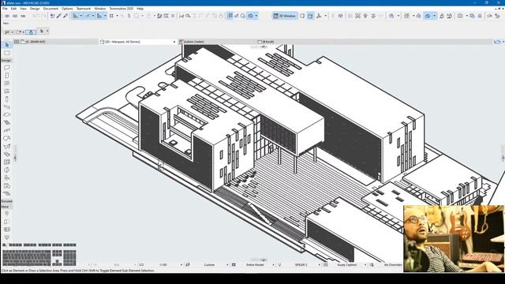Select the Marquee tool in the toolbox
Viewport: 505px width, 284px height.
pyautogui.click(x=7, y=53)
